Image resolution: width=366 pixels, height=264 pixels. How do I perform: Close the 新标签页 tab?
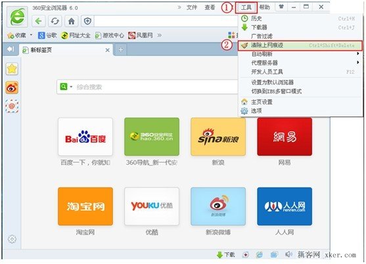pyautogui.click(x=107, y=50)
